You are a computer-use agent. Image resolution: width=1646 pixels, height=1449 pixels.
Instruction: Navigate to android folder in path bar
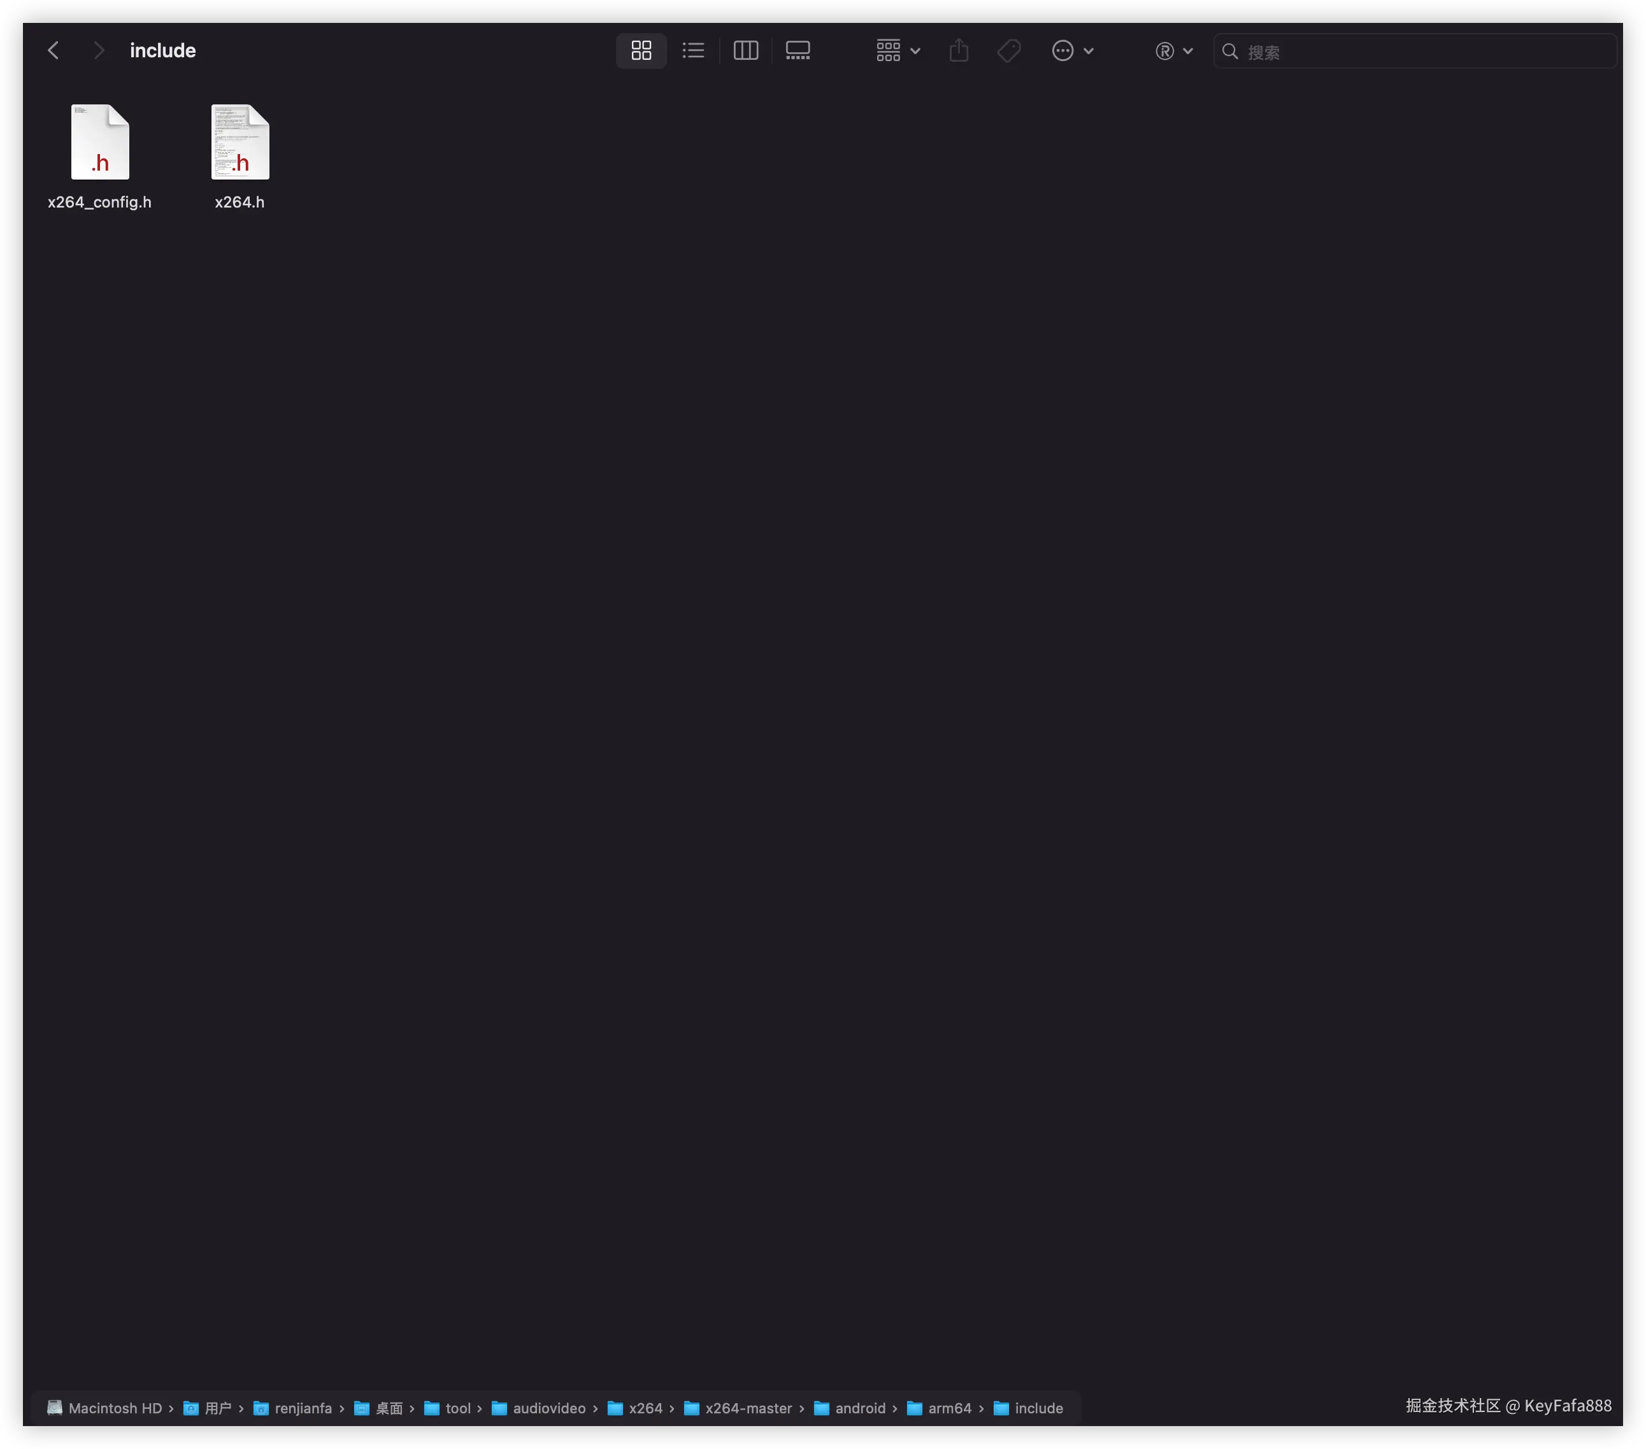click(859, 1408)
